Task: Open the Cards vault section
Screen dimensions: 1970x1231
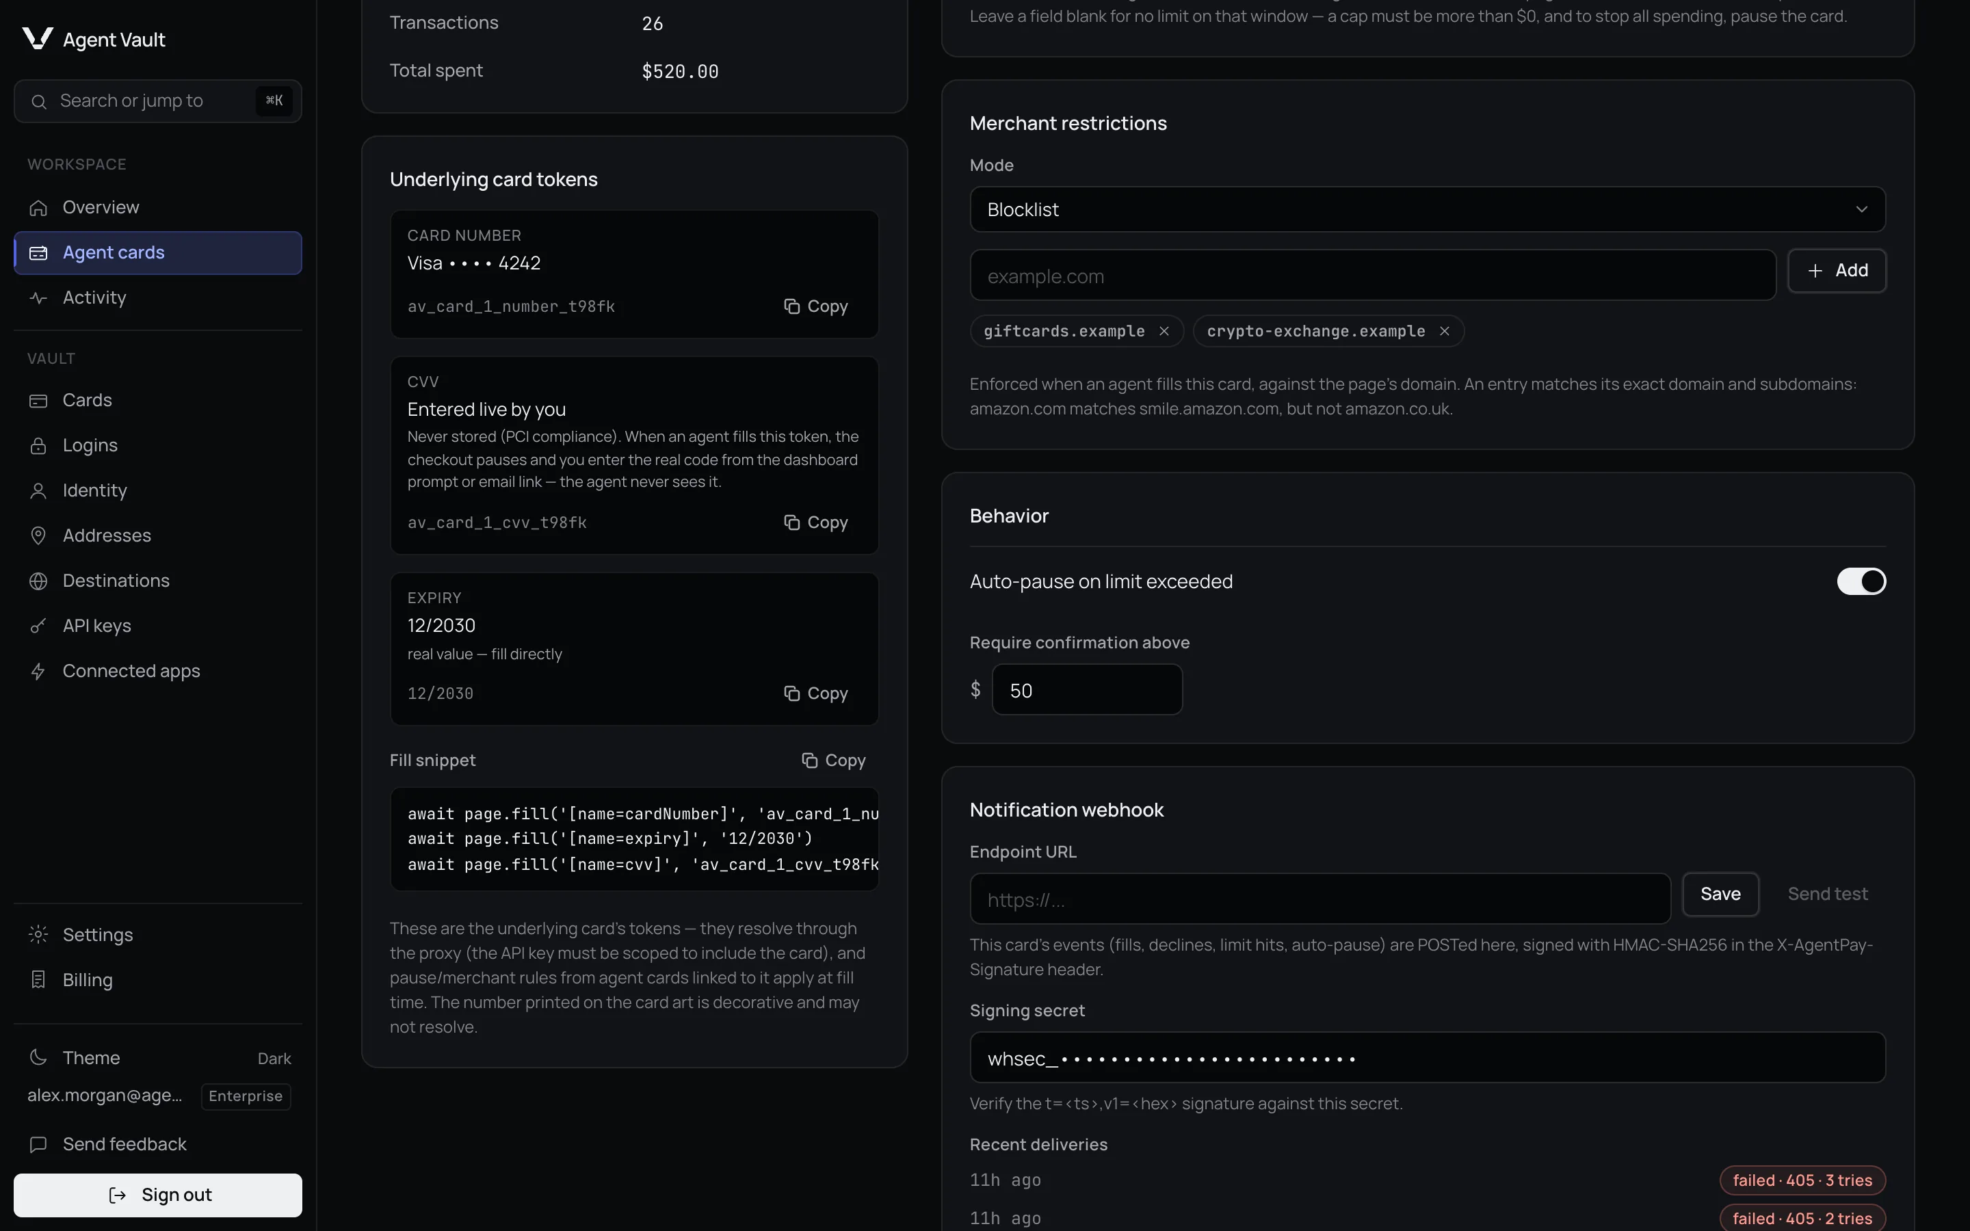Action: point(158,401)
